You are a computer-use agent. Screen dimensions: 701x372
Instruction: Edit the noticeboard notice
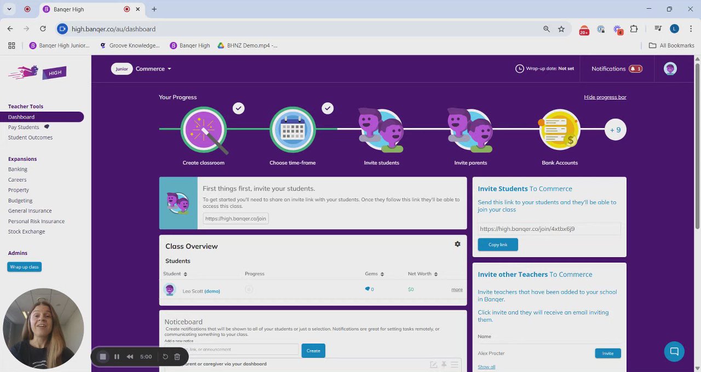(433, 364)
